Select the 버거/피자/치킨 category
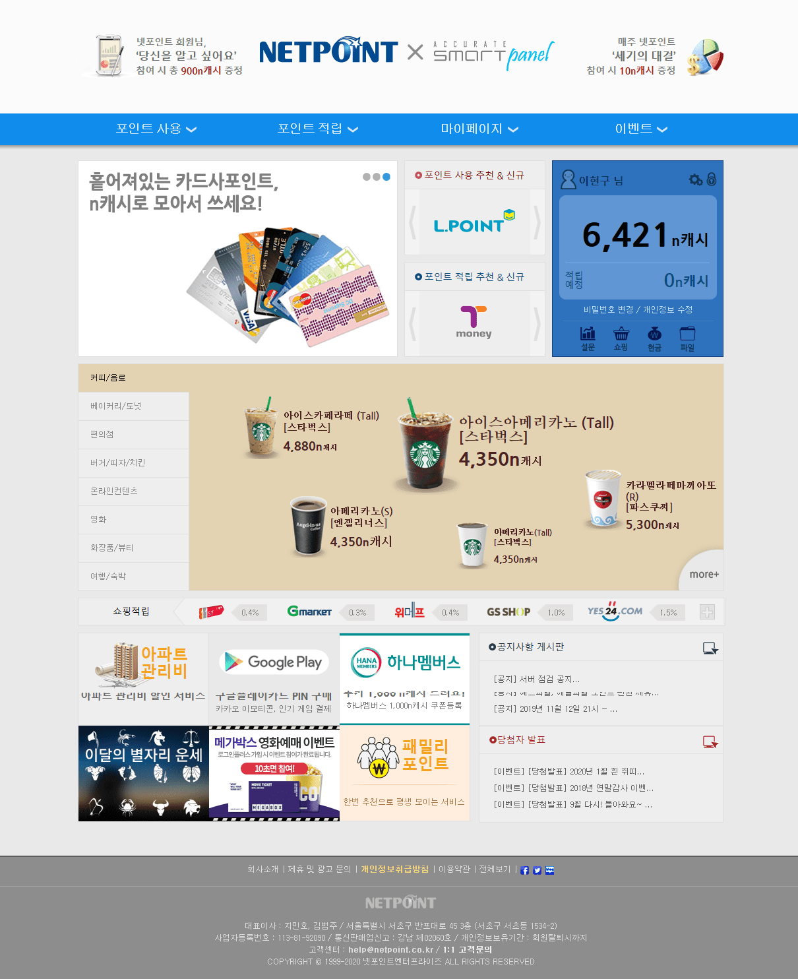Screen dimensions: 798x979 pos(134,463)
